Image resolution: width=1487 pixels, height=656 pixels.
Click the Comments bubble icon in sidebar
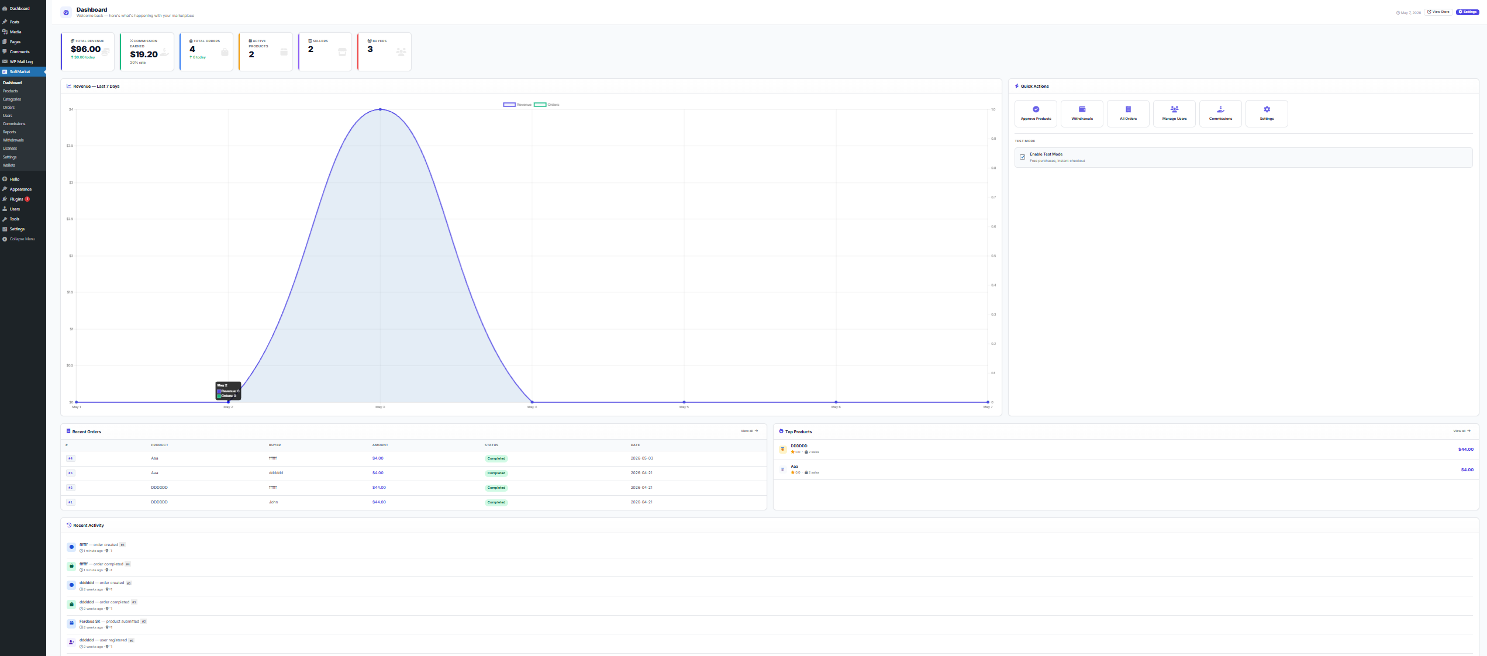tap(5, 51)
